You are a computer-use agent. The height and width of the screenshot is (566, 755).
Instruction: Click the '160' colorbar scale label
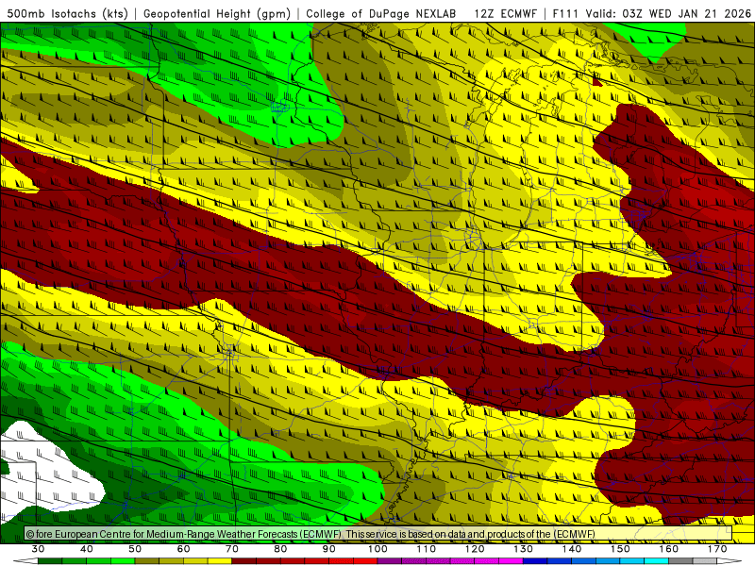[x=669, y=549]
